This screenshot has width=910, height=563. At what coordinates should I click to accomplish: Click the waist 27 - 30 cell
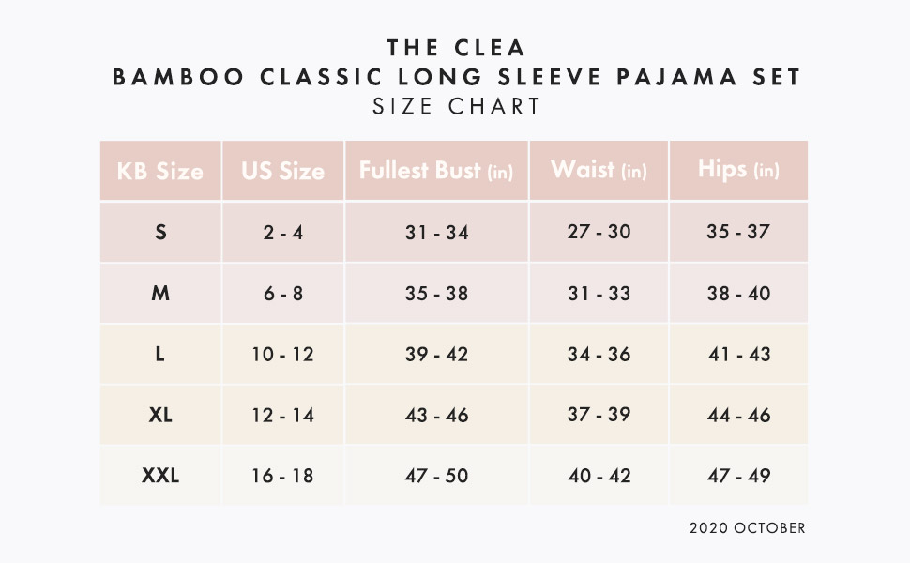pos(599,232)
